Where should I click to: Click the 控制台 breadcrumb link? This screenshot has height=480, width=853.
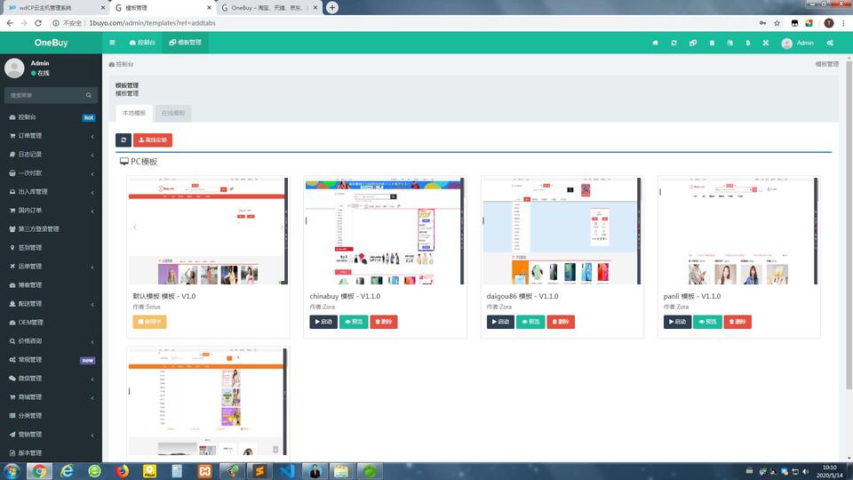[122, 64]
